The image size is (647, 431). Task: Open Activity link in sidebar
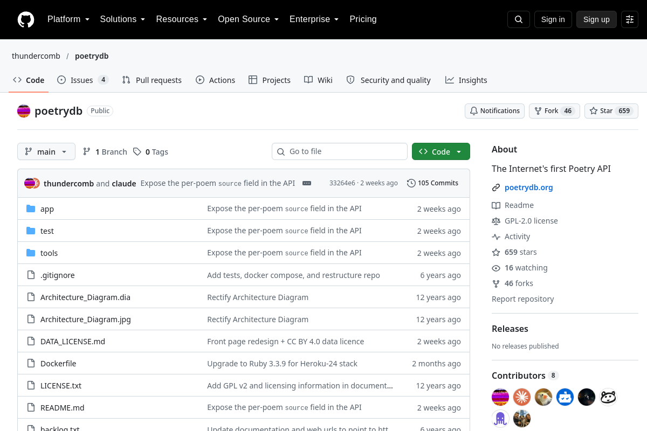[511, 237]
